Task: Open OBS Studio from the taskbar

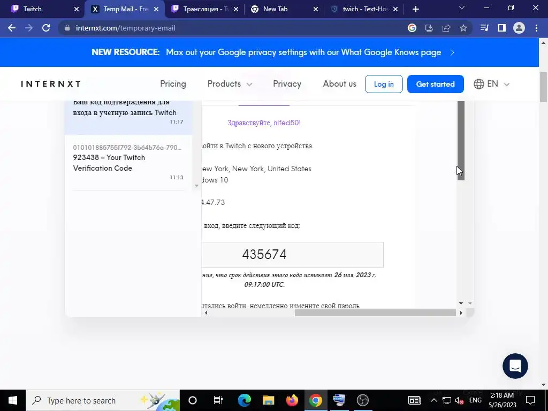Action: (362, 400)
